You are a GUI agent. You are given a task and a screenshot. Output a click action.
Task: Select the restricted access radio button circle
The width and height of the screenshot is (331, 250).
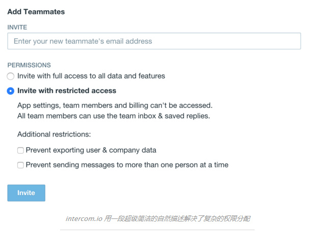pyautogui.click(x=11, y=91)
